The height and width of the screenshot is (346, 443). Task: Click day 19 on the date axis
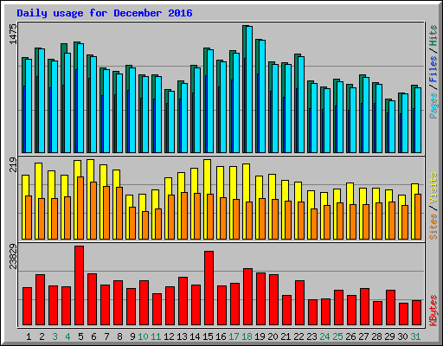(x=260, y=336)
